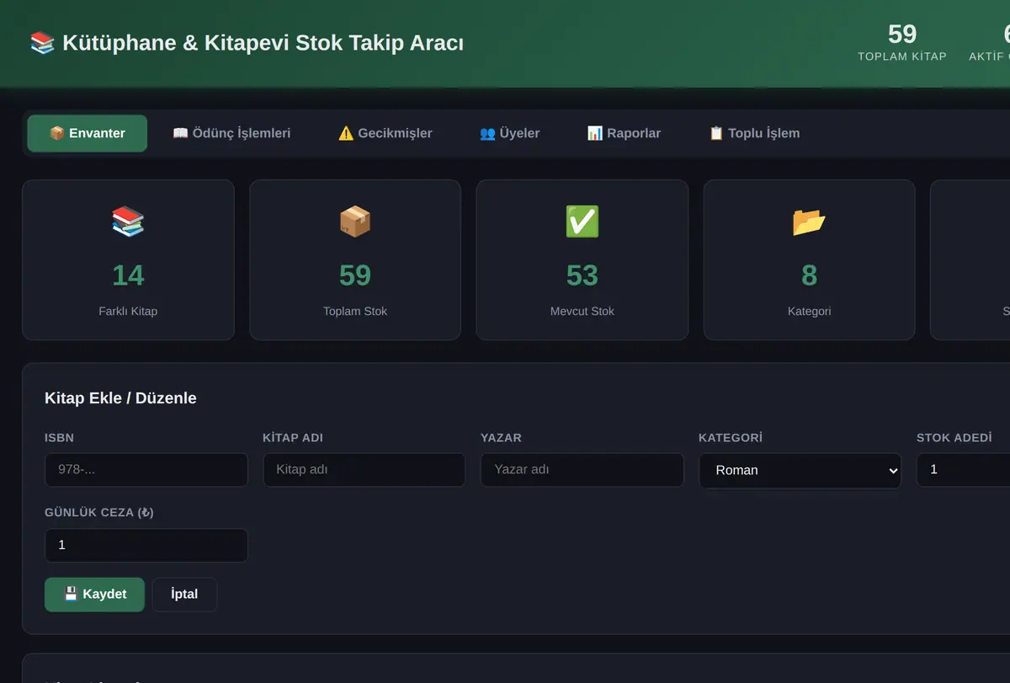Click the header TOPLAM KİTAP counter
This screenshot has width=1010, height=683.
coord(902,42)
